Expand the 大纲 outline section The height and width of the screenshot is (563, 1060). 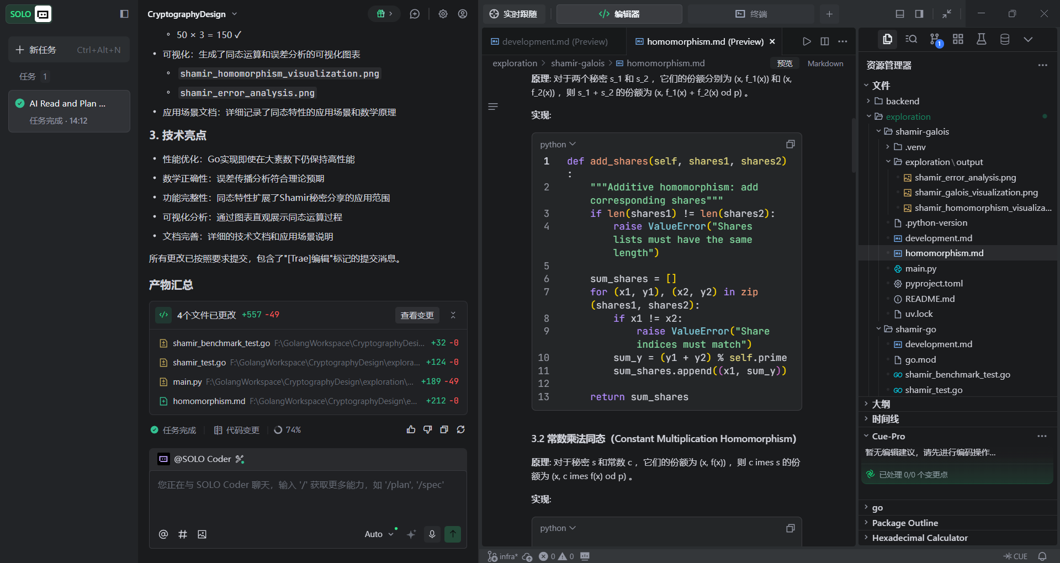881,404
